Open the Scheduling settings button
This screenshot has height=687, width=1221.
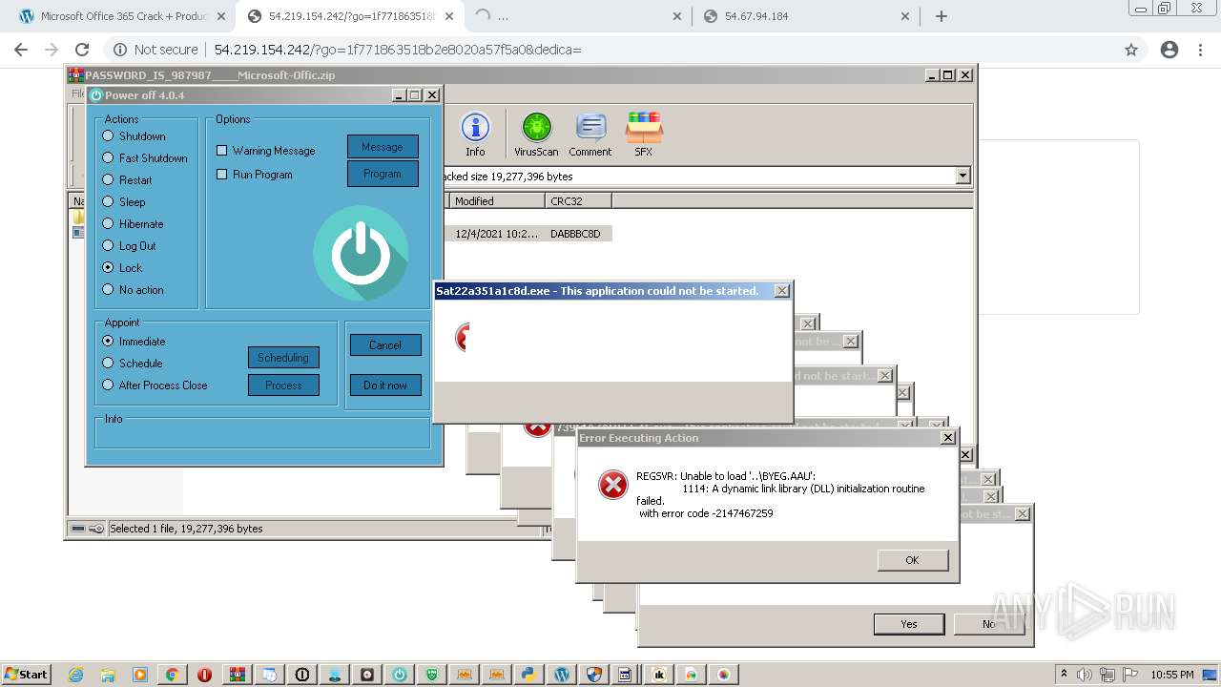pos(283,358)
